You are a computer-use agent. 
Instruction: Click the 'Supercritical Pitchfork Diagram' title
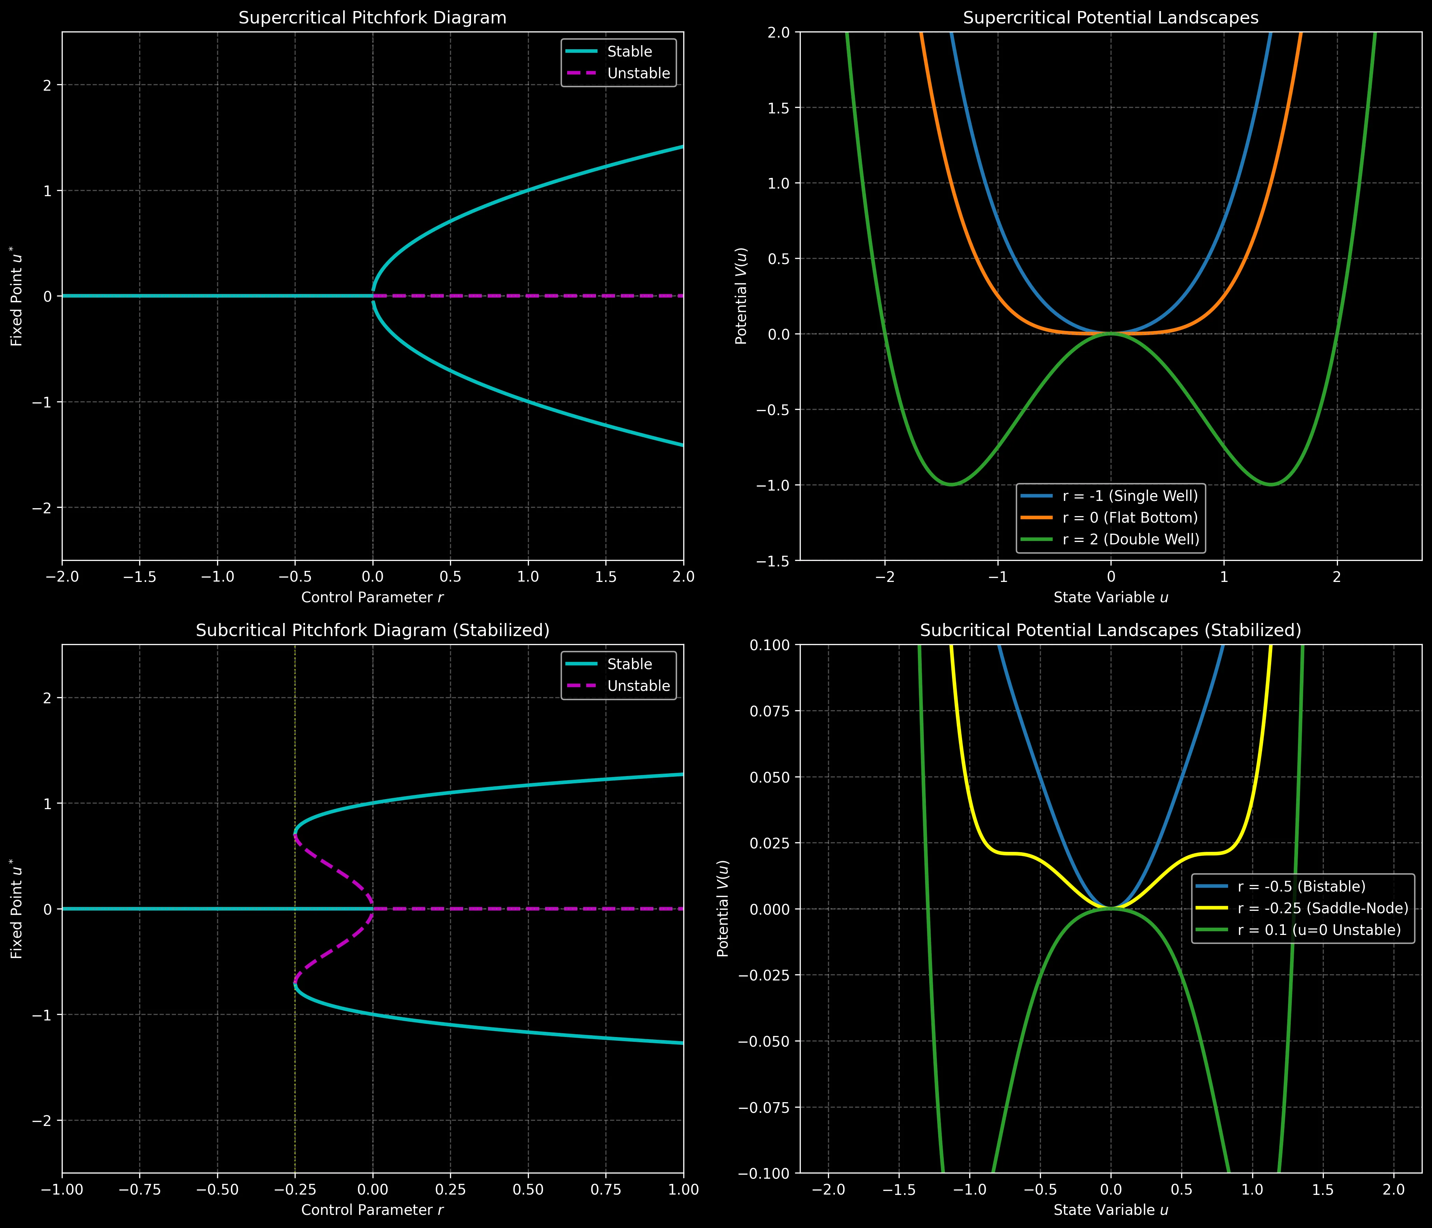(x=372, y=18)
